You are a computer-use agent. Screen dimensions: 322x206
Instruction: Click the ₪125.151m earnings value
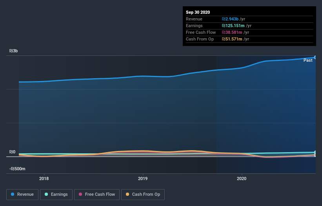pos(233,26)
